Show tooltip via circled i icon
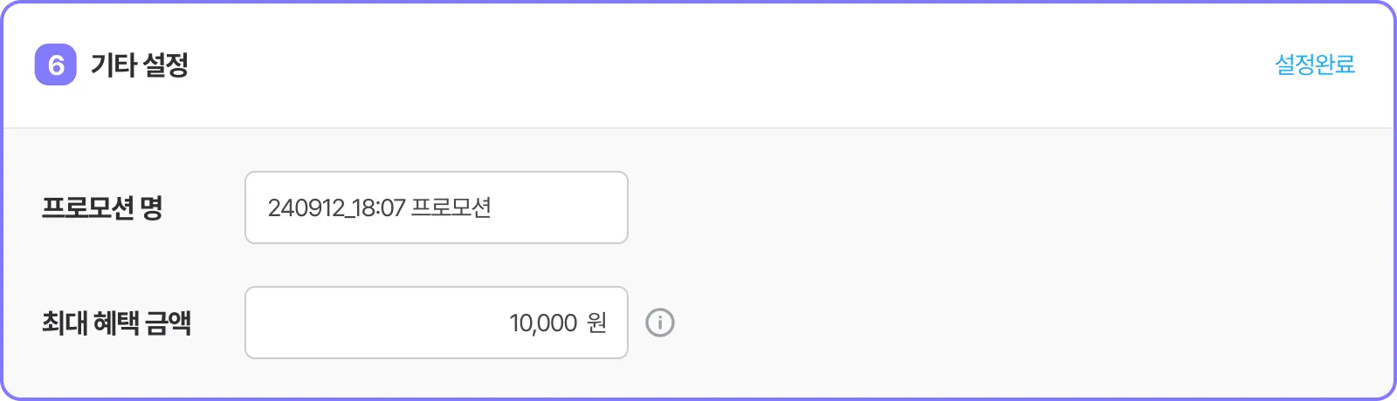Screen dimensions: 1397x401 [x=660, y=323]
